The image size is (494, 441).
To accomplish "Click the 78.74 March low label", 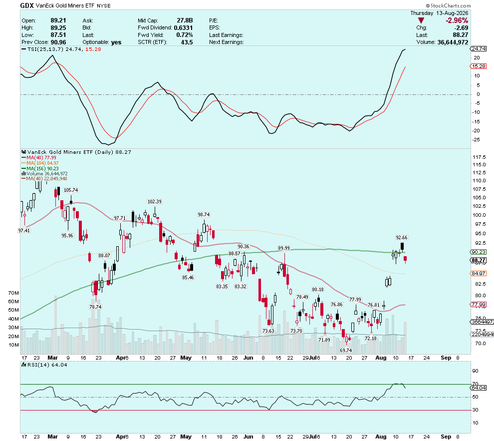I will (95, 307).
